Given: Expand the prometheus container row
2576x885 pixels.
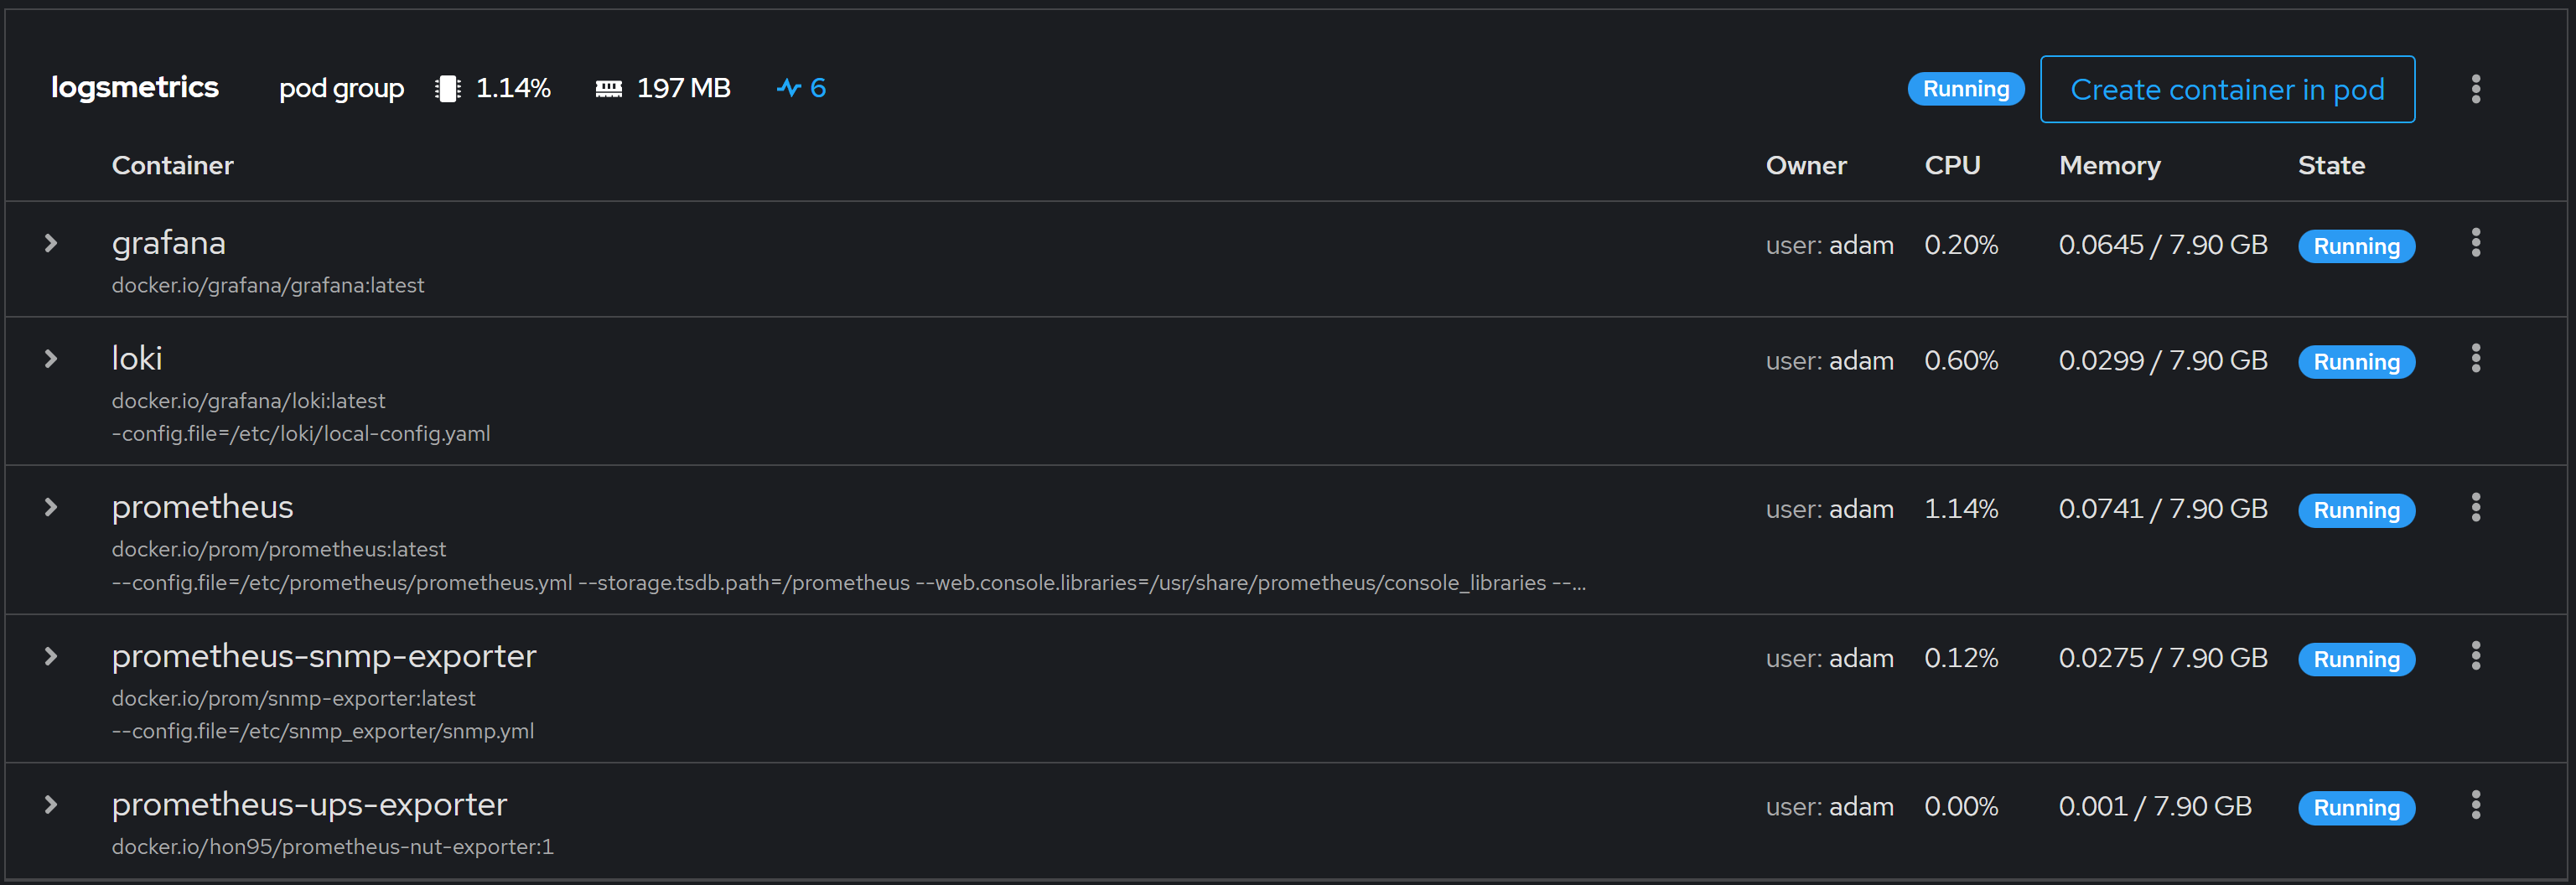Looking at the screenshot, I should coord(51,508).
